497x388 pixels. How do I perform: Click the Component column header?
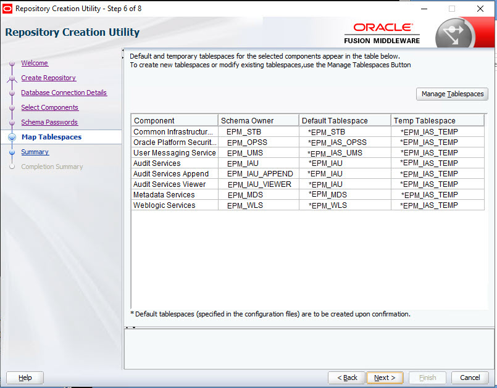[x=175, y=121]
